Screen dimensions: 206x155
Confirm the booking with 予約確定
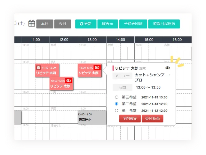[130, 119]
